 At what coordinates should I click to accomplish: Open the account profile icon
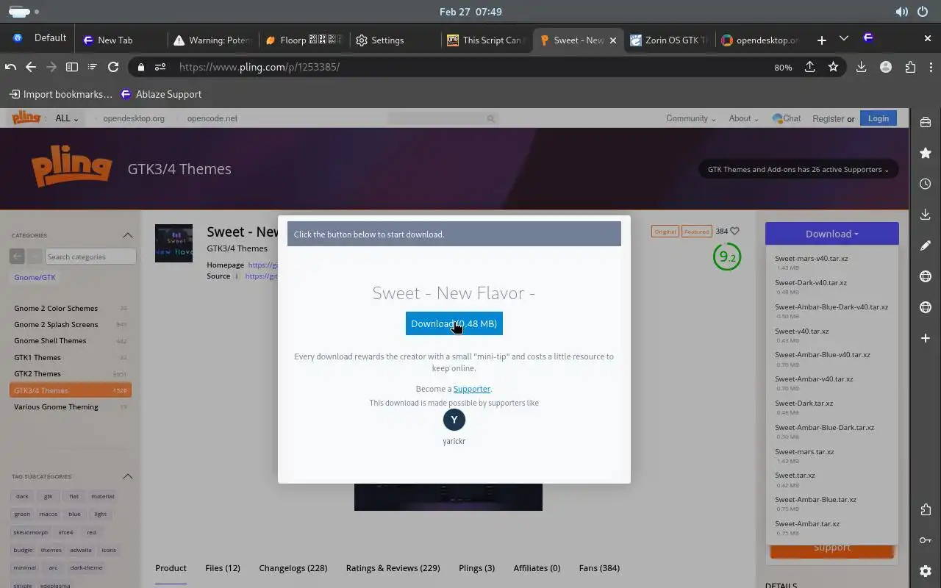click(886, 67)
